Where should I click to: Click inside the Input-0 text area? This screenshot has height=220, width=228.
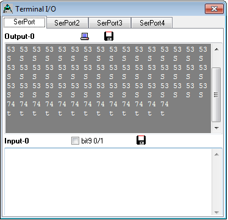pos(108,182)
